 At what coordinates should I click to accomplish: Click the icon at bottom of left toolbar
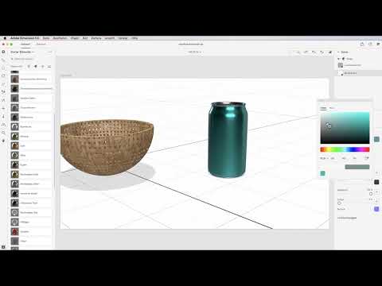click(x=3, y=247)
